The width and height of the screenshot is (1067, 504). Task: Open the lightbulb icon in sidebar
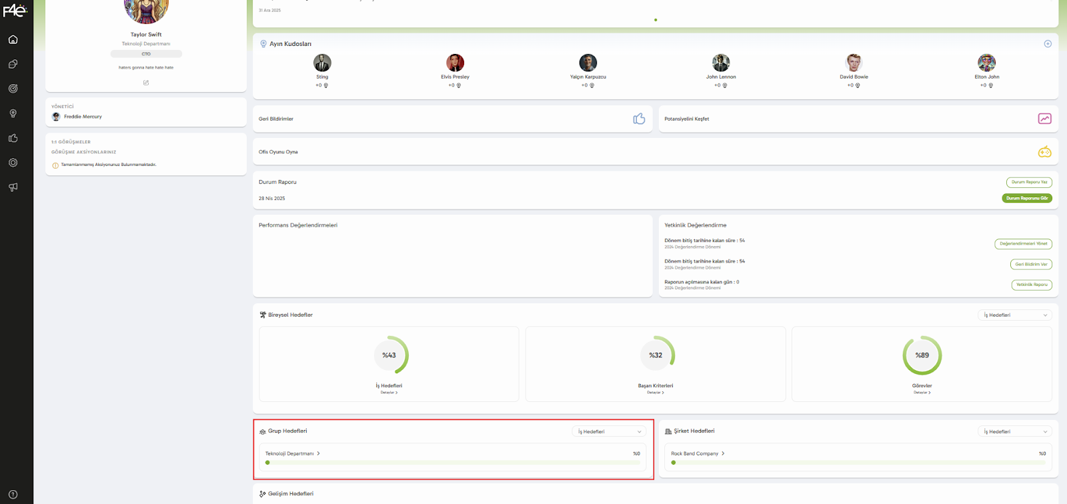[13, 113]
